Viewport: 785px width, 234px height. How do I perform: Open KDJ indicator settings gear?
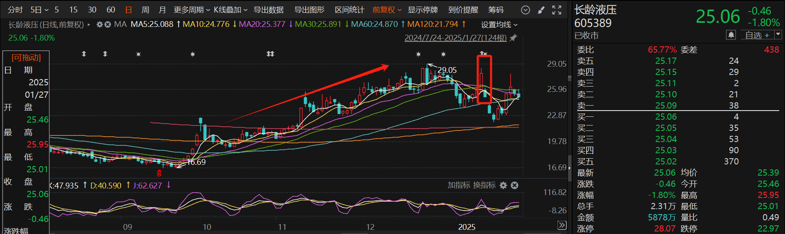tap(503, 185)
